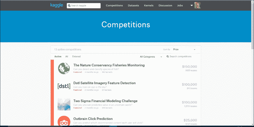
Task: Switch to the All competitions tab
Action: 67,57
